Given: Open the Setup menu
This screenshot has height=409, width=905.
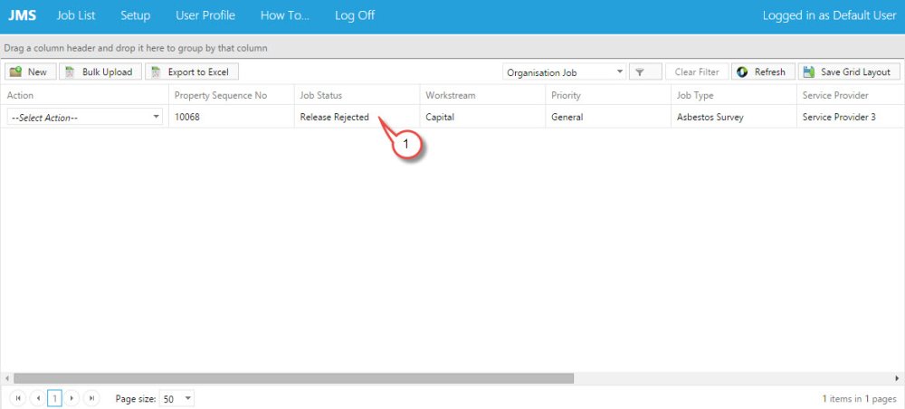Looking at the screenshot, I should (x=135, y=15).
